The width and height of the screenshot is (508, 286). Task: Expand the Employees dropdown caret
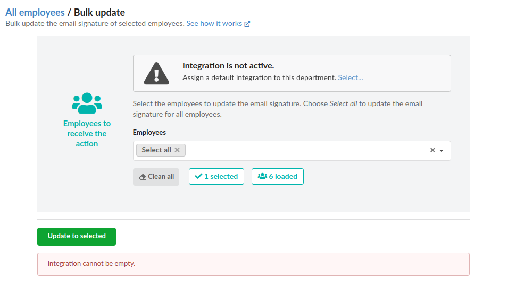coord(442,151)
